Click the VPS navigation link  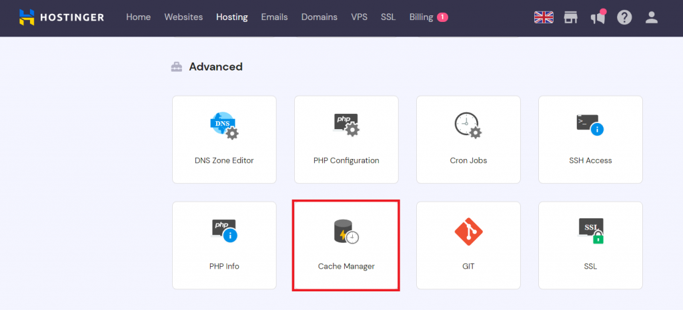[359, 17]
